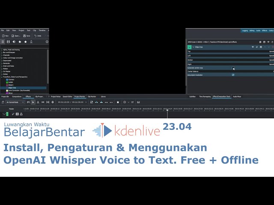
Task: Open File menu
Action: coord(3,30)
